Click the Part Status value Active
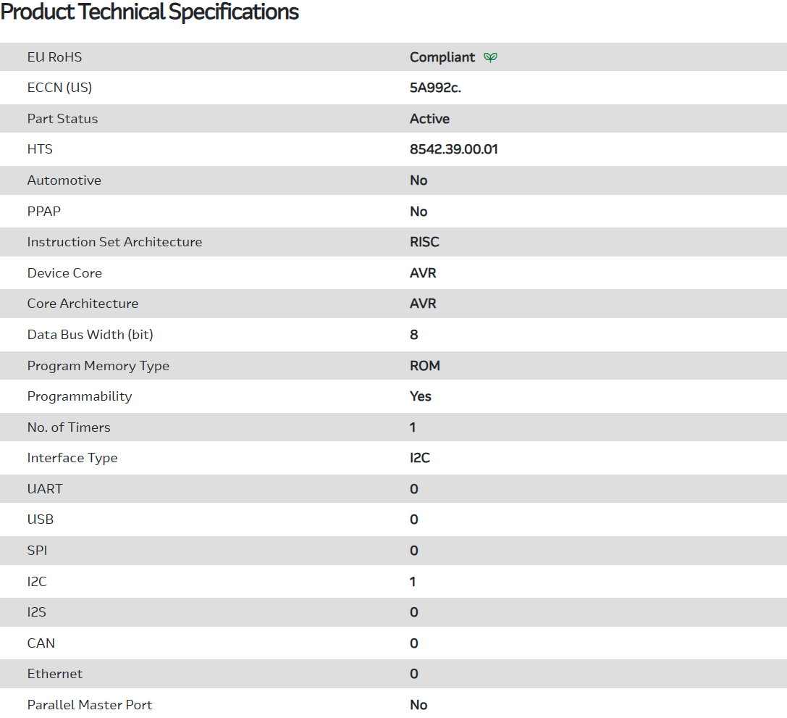The image size is (787, 718). coord(429,119)
